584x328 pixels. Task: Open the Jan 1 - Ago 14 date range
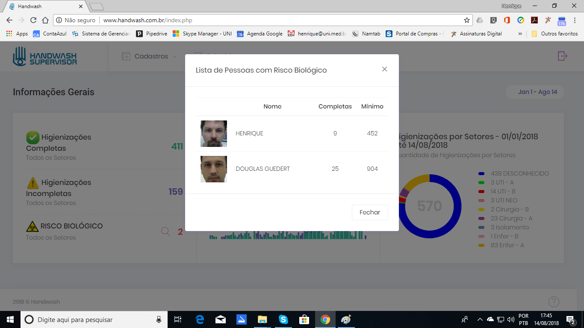[534, 92]
